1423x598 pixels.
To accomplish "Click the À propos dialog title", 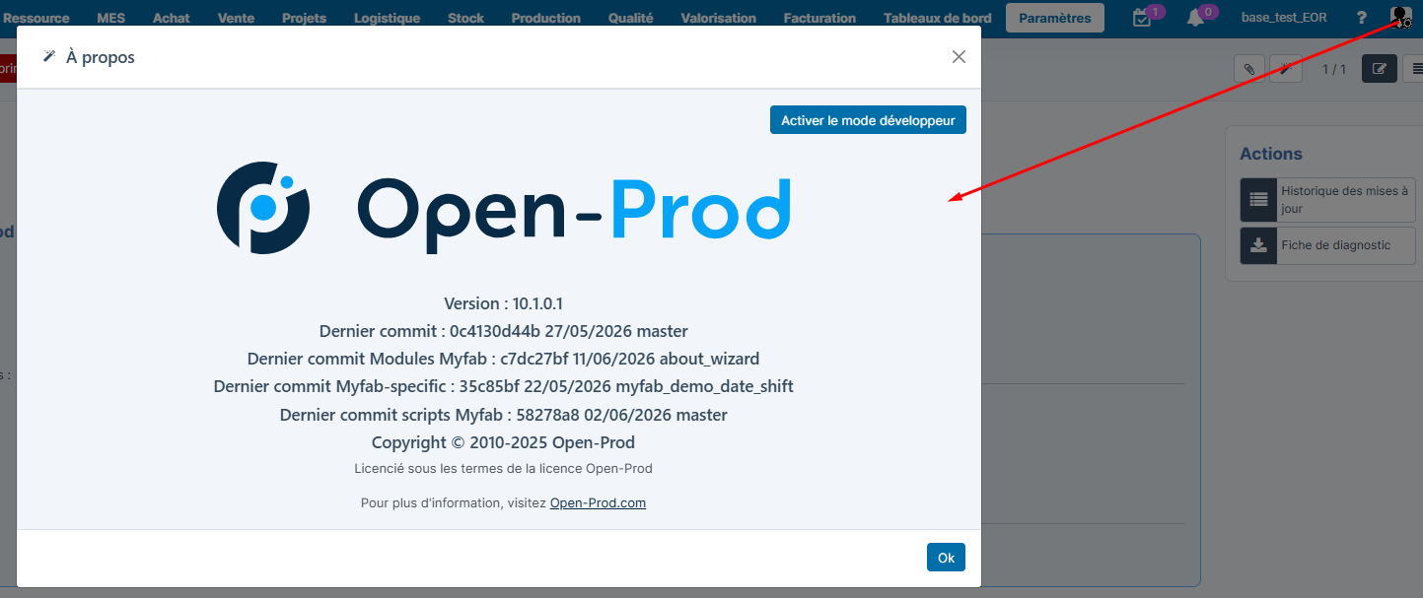I will (101, 57).
